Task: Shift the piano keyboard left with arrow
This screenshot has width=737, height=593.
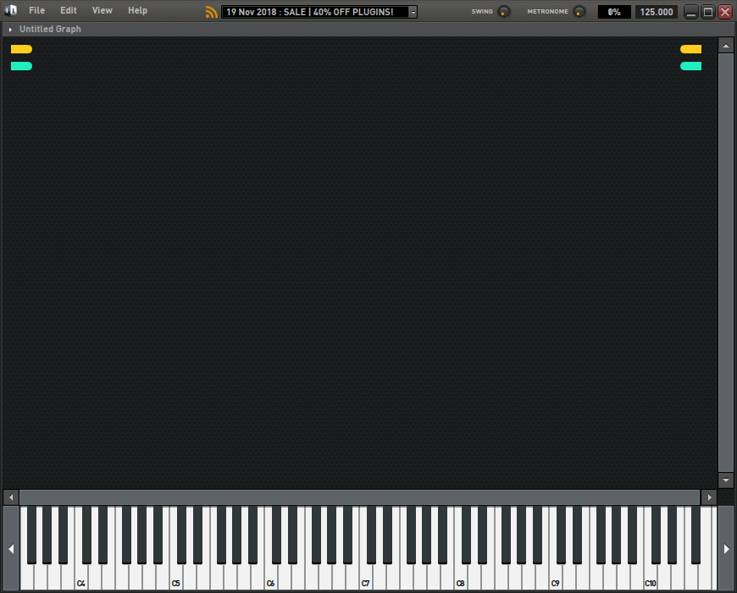Action: point(11,548)
